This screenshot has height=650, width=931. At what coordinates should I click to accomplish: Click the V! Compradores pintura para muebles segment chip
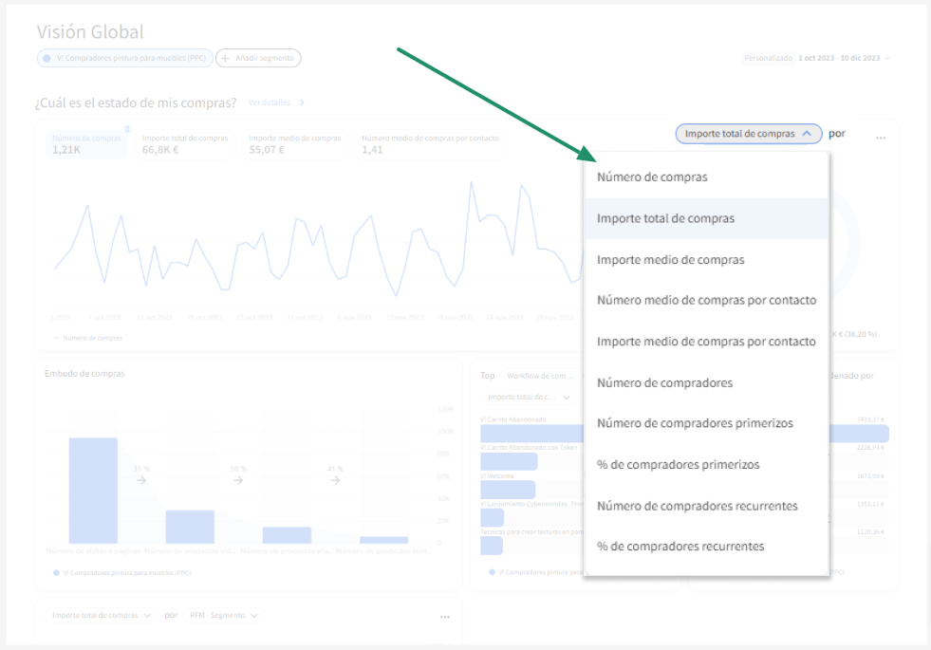pyautogui.click(x=124, y=58)
